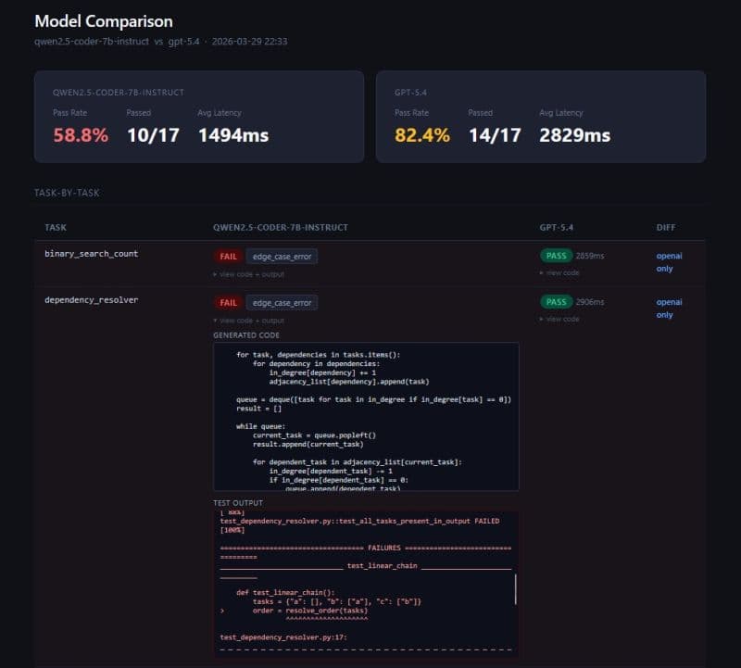Select the edge_case_error chip beside binary_search_count FAIL
741x668 pixels.
coord(281,256)
